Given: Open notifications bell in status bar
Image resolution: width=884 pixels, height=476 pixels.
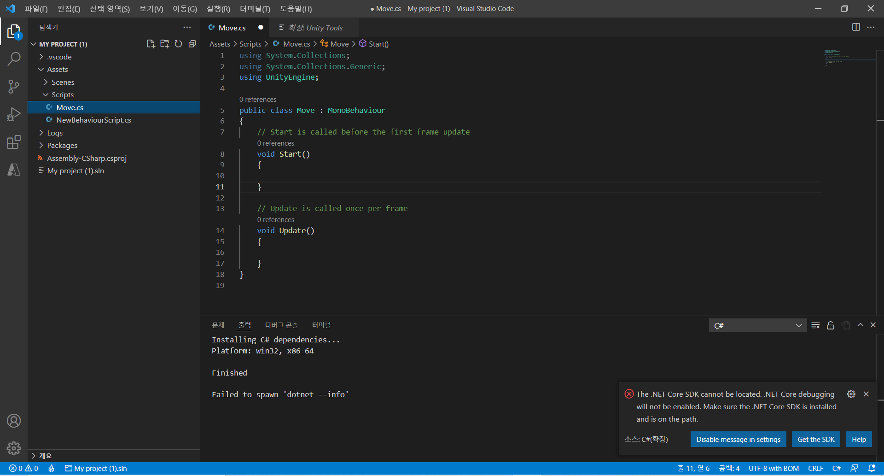Looking at the screenshot, I should (x=872, y=469).
